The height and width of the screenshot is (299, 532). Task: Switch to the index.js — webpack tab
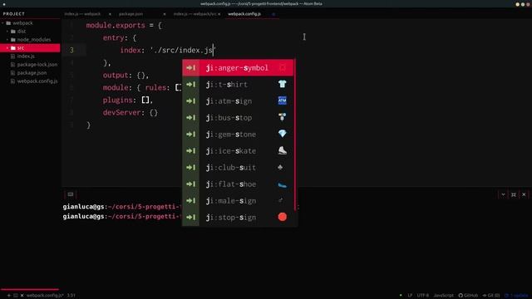pyautogui.click(x=82, y=14)
